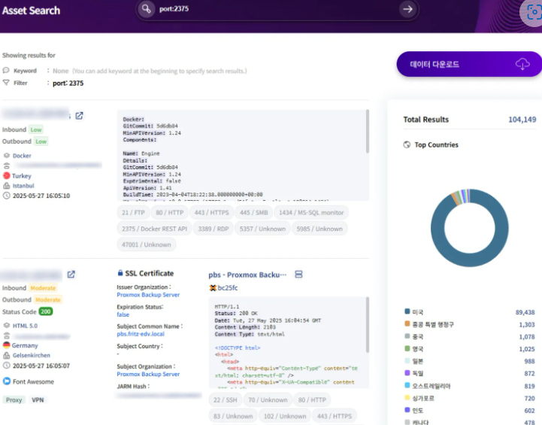542x425 pixels.
Task: Click the 홍콩 특별 행정구 legend color swatch
Action: click(x=407, y=323)
